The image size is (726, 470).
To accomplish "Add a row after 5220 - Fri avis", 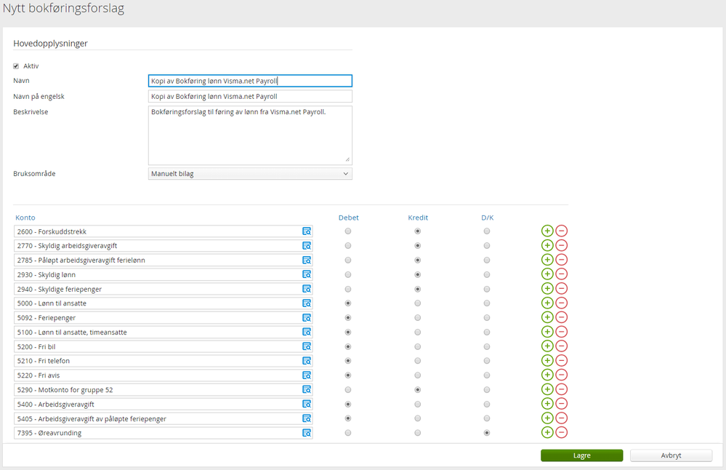I will tap(547, 375).
